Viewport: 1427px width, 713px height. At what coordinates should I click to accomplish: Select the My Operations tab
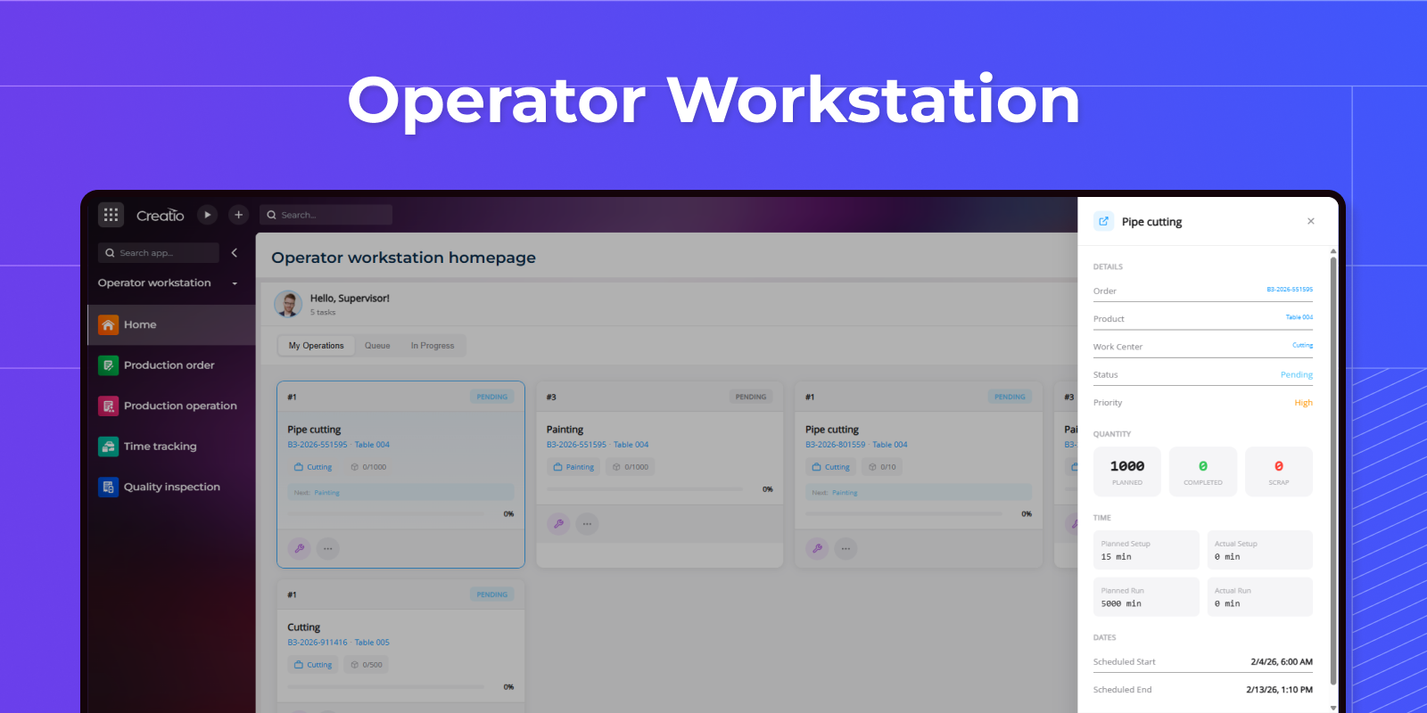coord(316,346)
